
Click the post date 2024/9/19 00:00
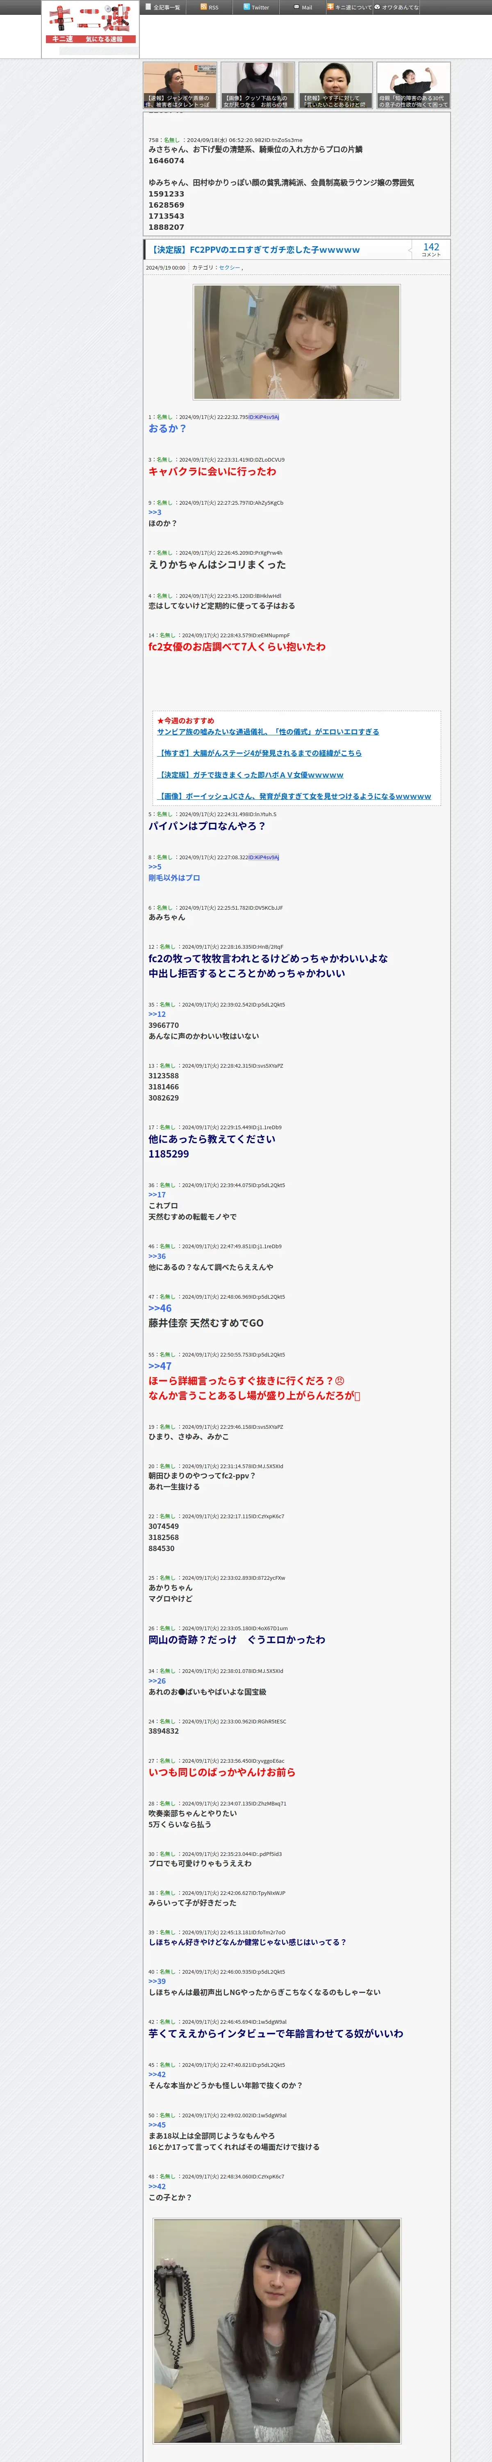pyautogui.click(x=165, y=268)
